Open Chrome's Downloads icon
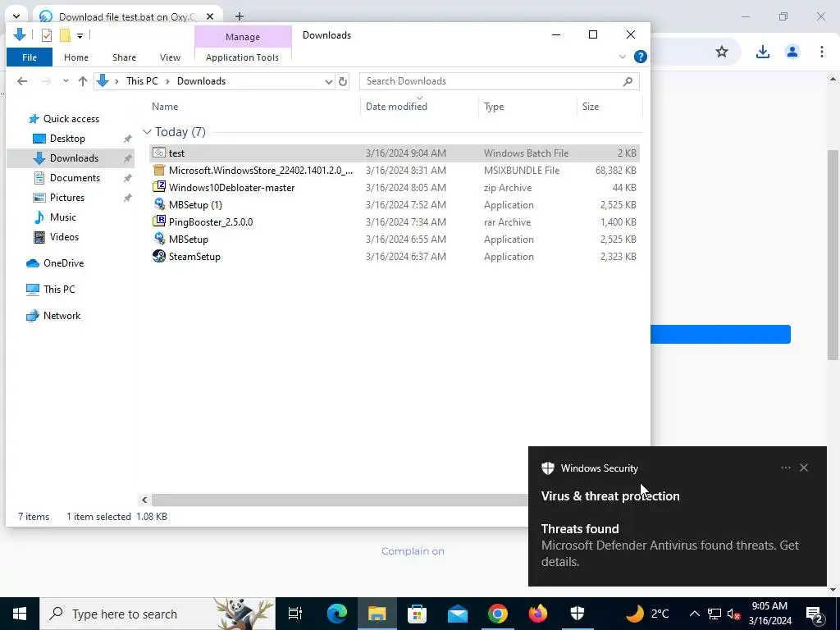The height and width of the screenshot is (630, 840). coord(762,52)
